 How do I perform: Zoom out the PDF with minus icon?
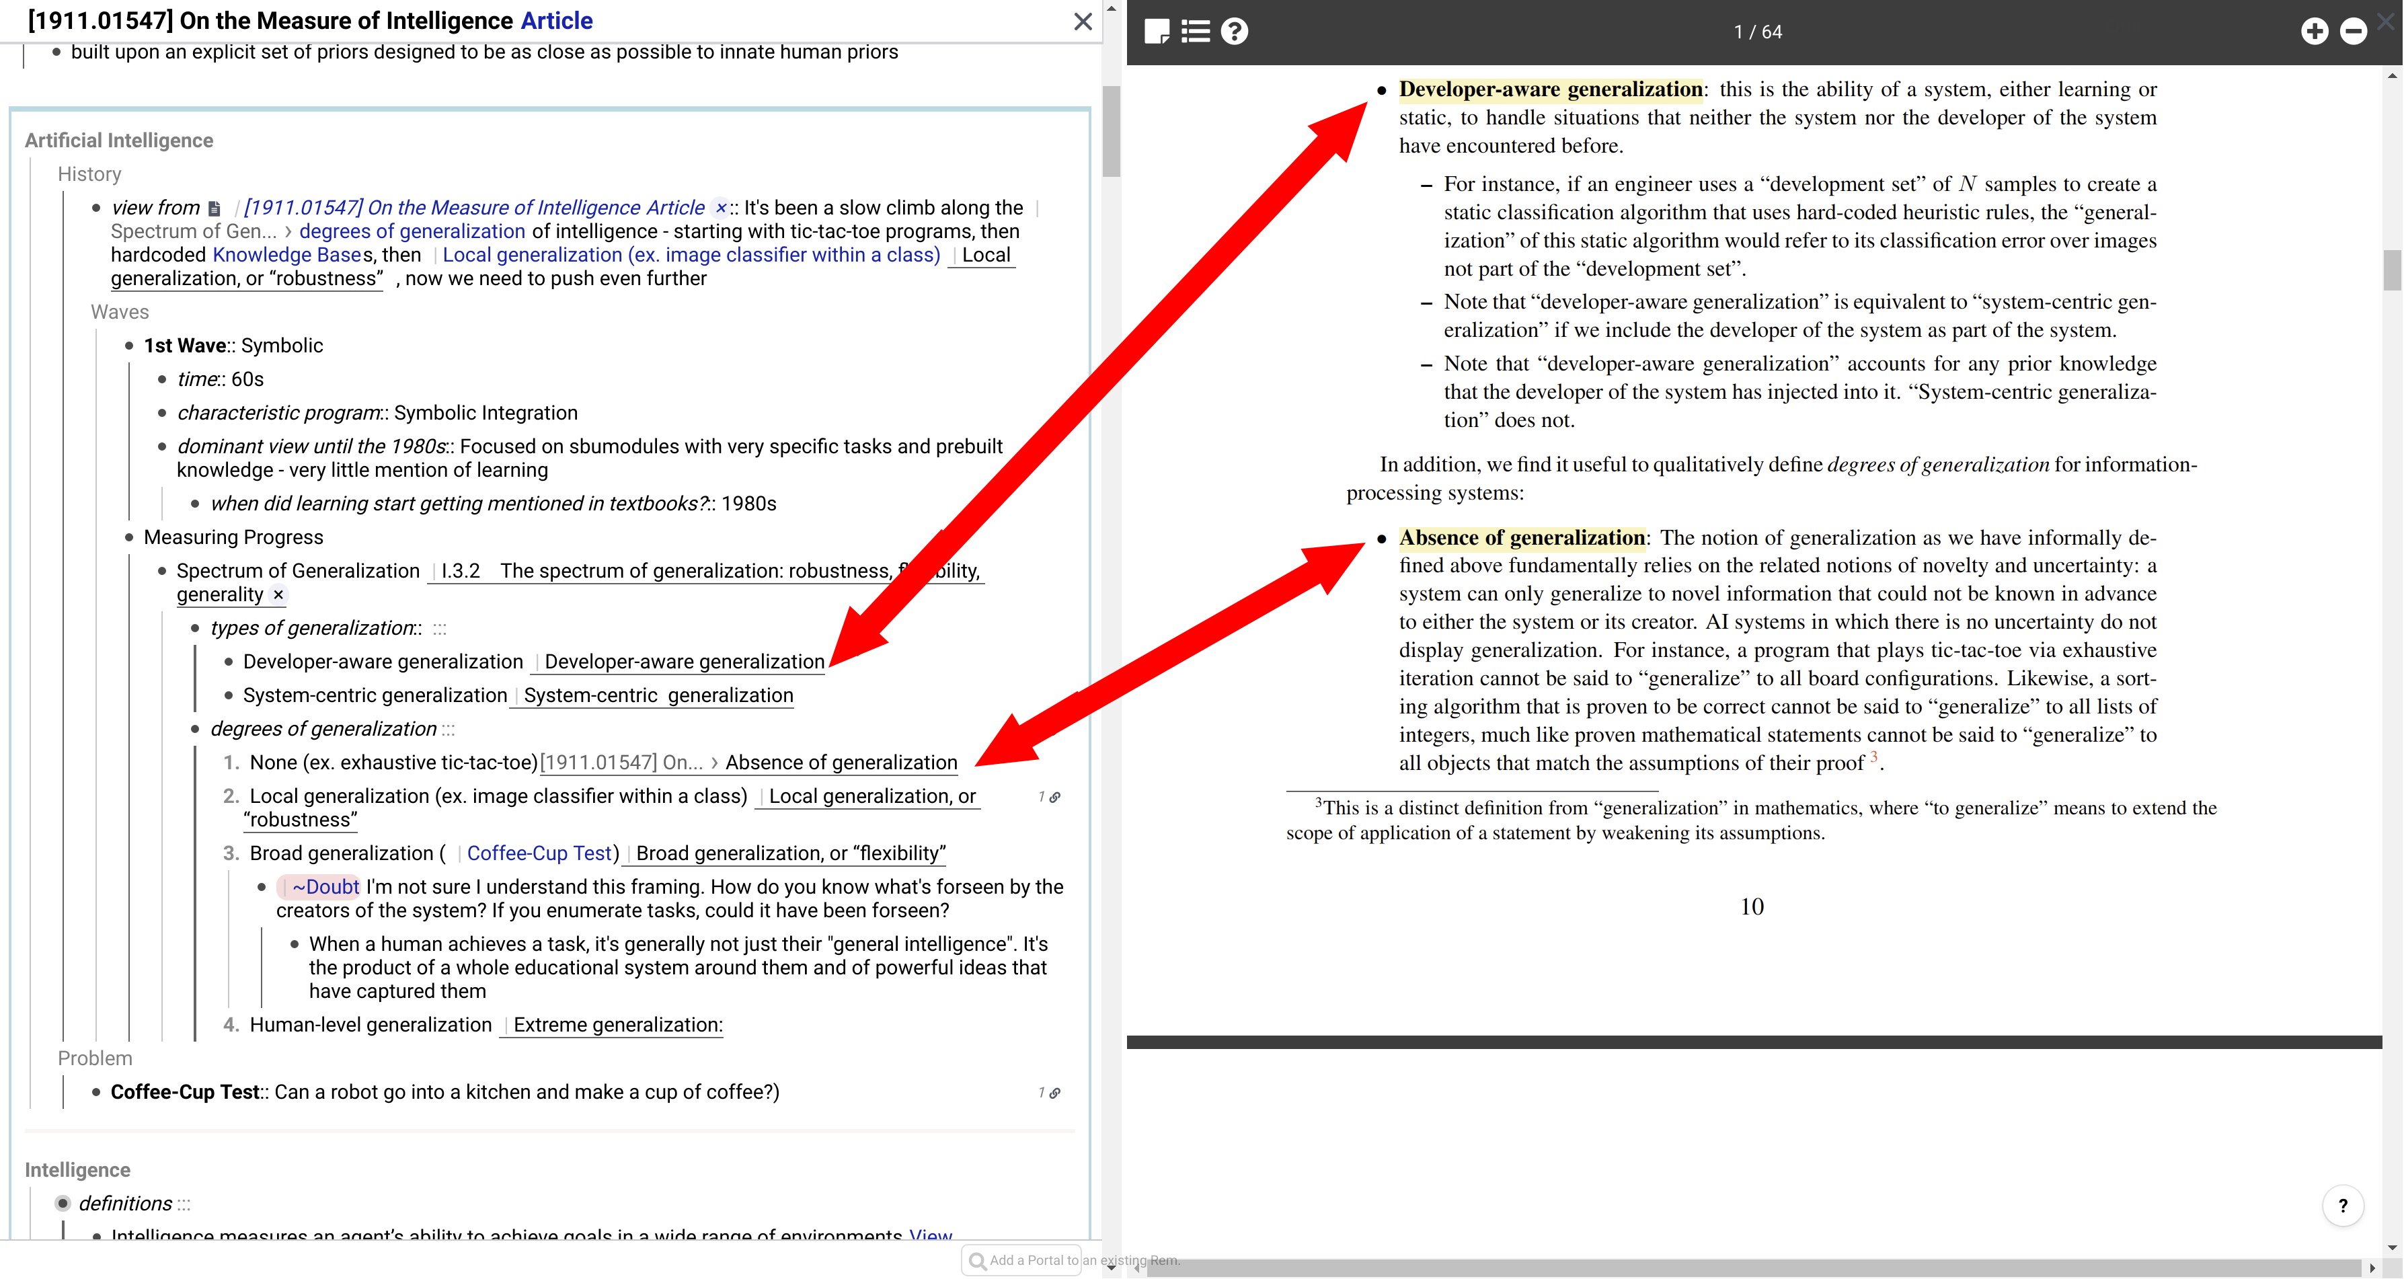point(2354,32)
